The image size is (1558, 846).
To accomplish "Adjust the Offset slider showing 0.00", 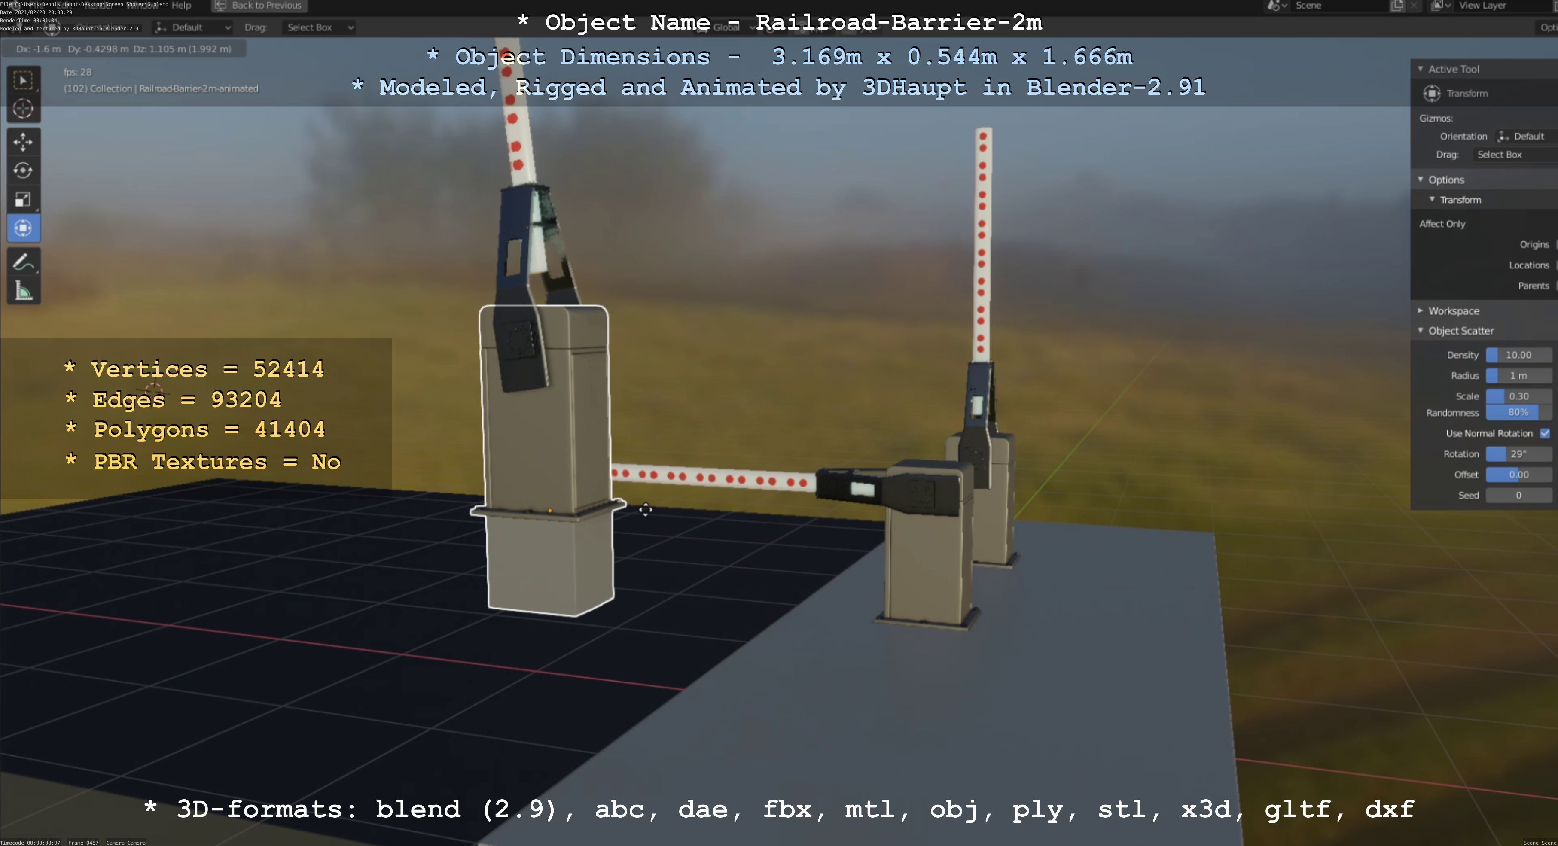I will [1518, 475].
